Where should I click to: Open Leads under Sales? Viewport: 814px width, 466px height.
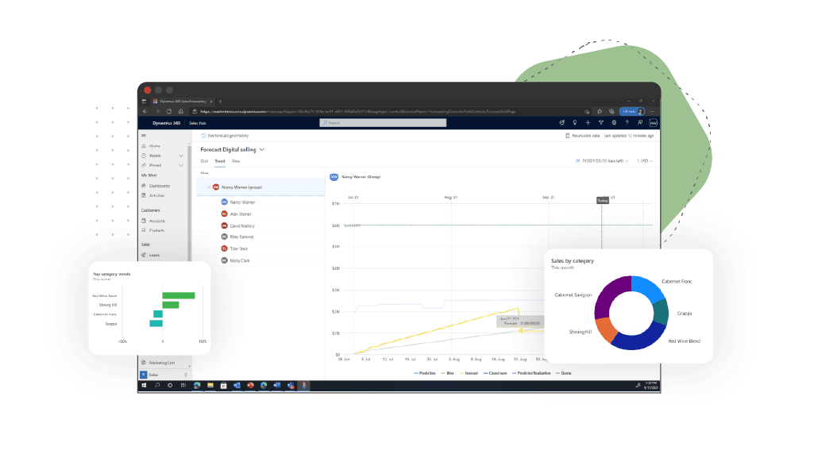(x=153, y=253)
